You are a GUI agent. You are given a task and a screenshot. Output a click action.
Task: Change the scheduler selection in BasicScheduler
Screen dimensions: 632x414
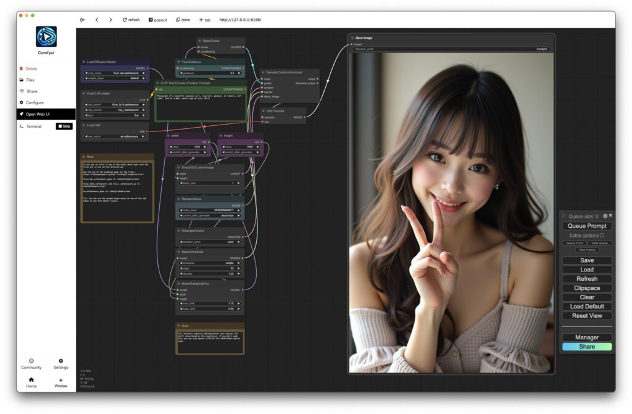[210, 263]
